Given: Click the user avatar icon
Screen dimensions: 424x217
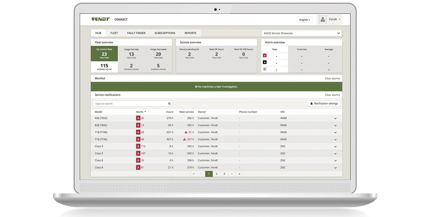Looking at the screenshot, I should click(x=323, y=20).
